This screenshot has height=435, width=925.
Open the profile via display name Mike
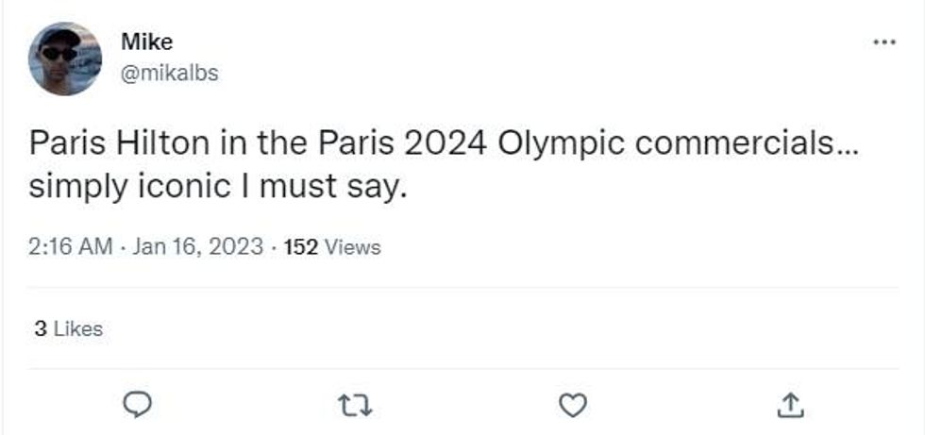(x=146, y=42)
